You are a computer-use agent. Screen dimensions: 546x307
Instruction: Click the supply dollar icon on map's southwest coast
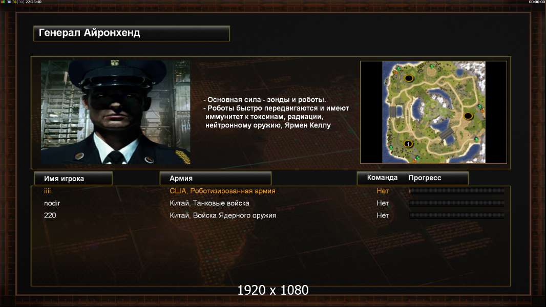click(391, 147)
